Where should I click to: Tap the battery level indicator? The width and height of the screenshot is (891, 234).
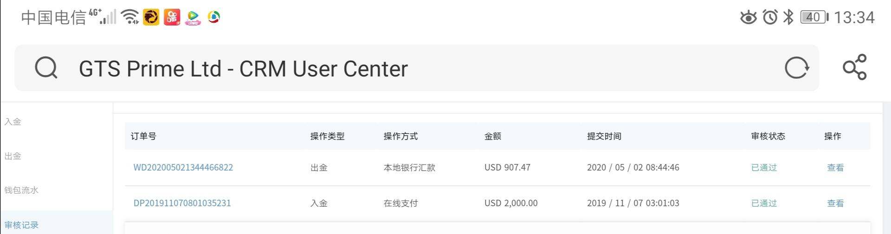pos(814,18)
